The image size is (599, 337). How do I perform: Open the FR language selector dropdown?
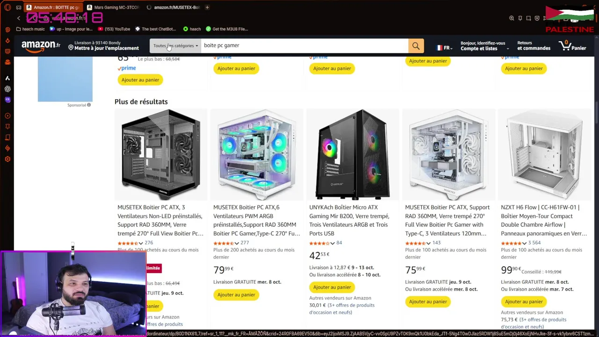[x=445, y=48]
